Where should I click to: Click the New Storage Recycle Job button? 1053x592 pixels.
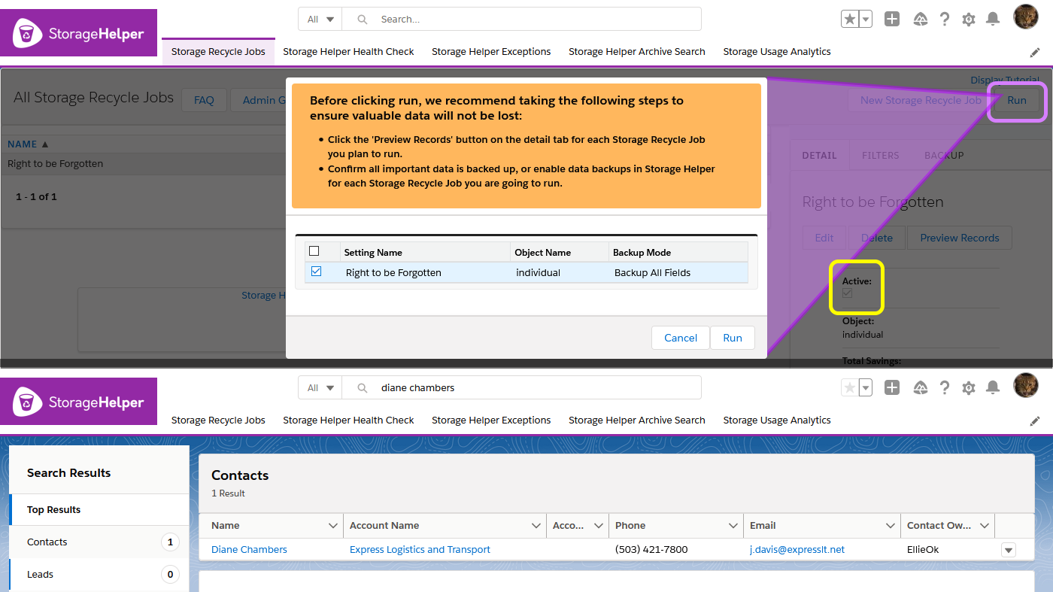tap(921, 100)
